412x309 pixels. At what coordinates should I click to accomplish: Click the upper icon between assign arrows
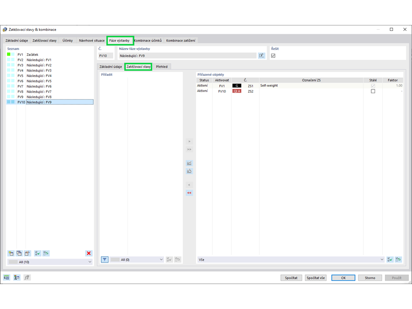[x=189, y=163]
